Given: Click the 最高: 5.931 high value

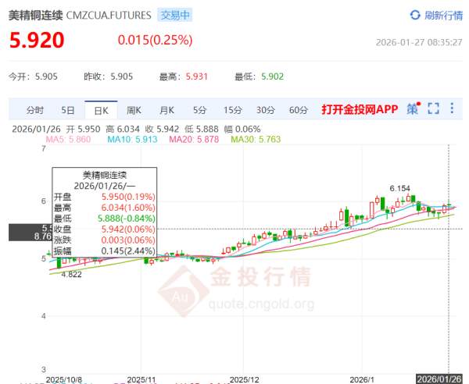Looking at the screenshot, I should pyautogui.click(x=184, y=76).
